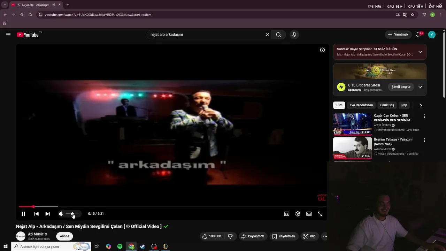Expand the Sonraki mix playlist panel
The width and height of the screenshot is (446, 251).
click(420, 52)
